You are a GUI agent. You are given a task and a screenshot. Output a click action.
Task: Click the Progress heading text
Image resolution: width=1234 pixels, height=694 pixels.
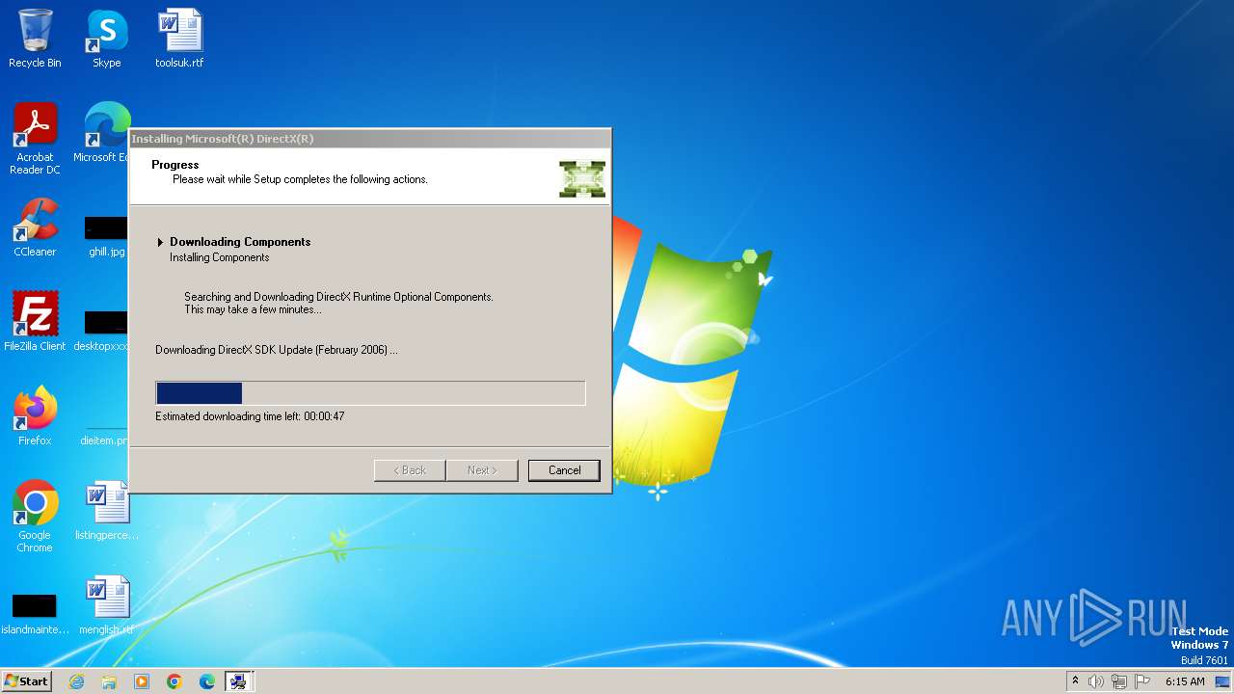point(174,165)
